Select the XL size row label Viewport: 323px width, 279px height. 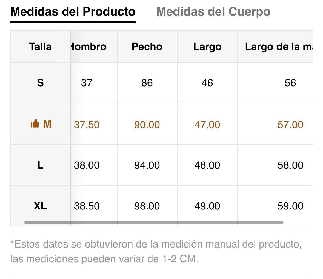(40, 206)
